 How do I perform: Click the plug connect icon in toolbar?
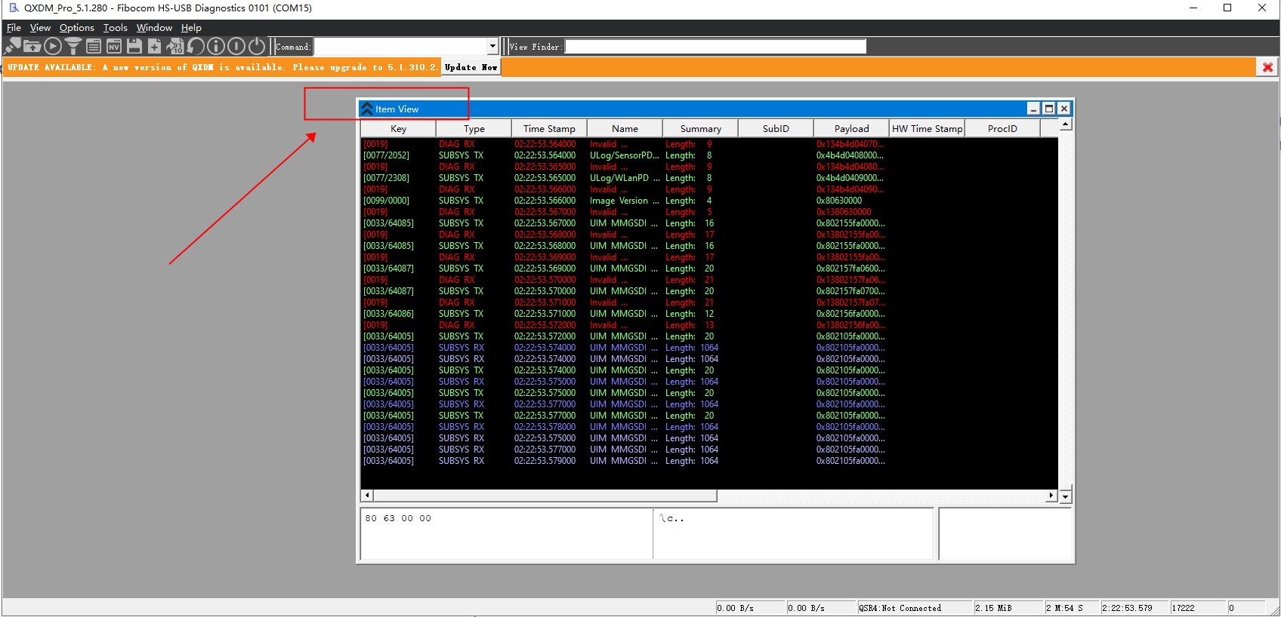[x=13, y=47]
